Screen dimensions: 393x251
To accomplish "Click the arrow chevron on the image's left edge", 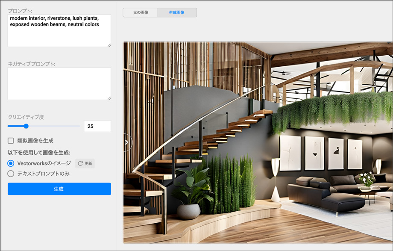I will (127, 142).
